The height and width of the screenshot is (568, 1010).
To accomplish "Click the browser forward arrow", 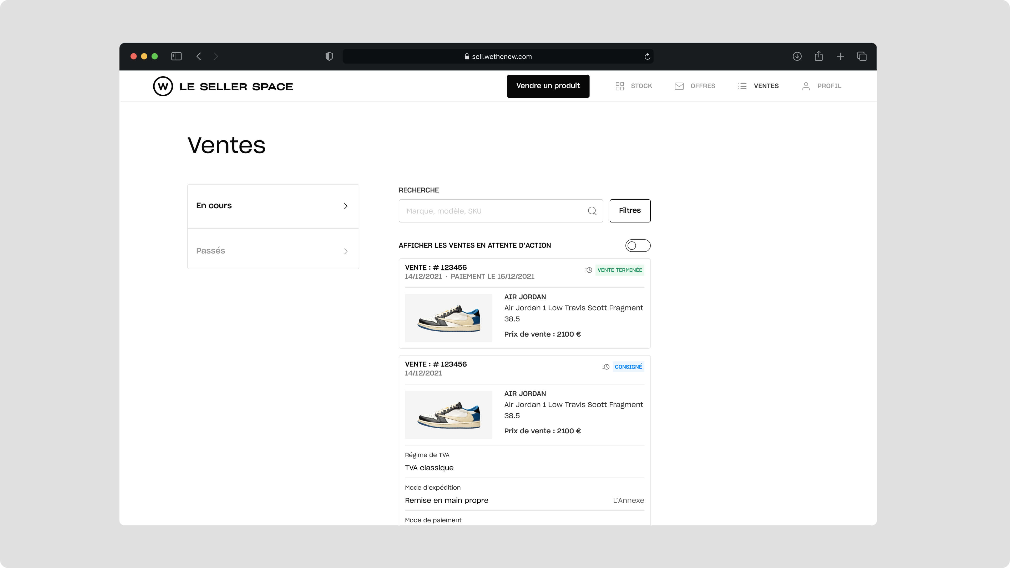I will point(216,57).
